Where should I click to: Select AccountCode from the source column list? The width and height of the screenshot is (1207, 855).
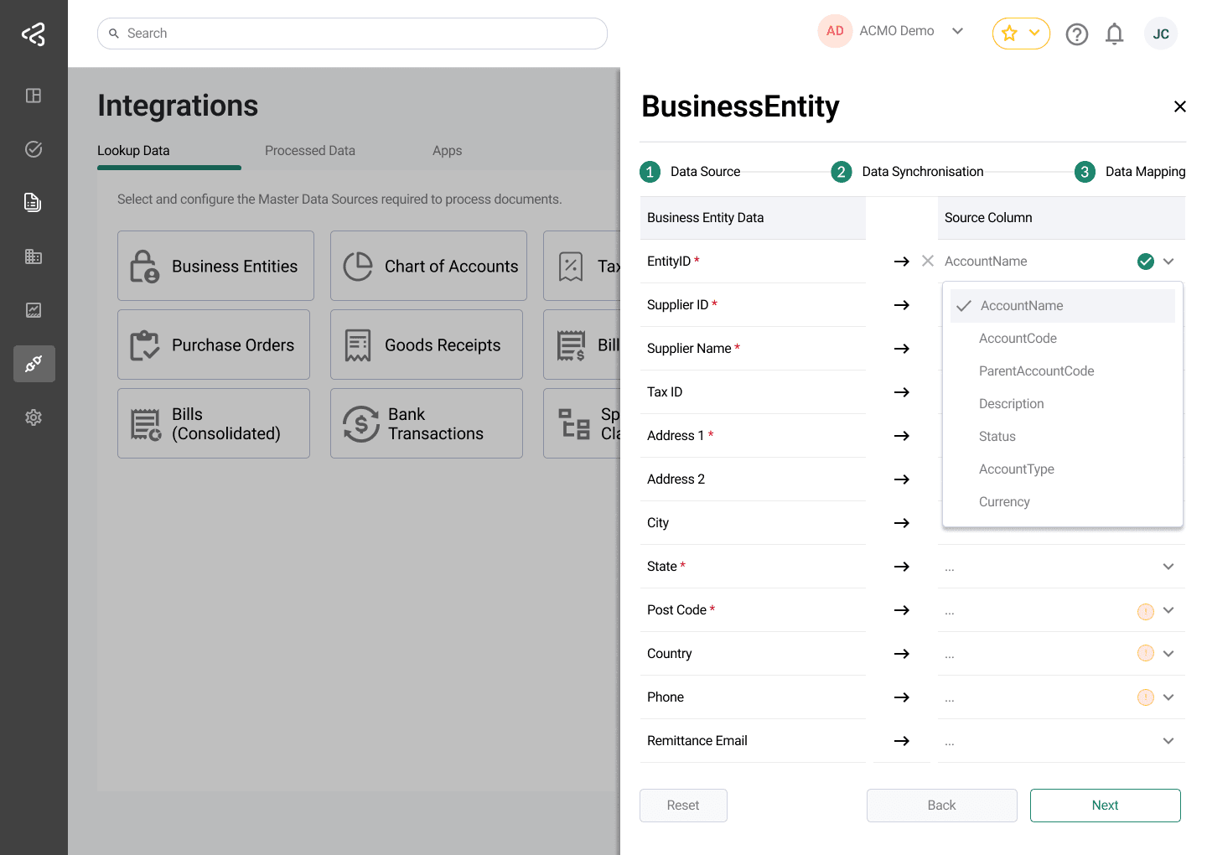[x=1018, y=338]
